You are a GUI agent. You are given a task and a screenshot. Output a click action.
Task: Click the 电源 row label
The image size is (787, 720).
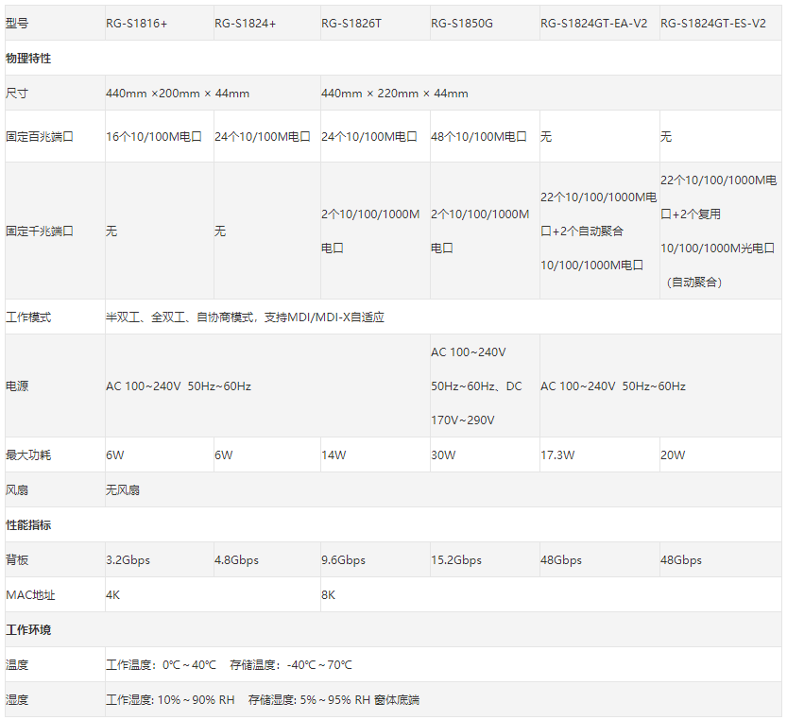click(17, 386)
